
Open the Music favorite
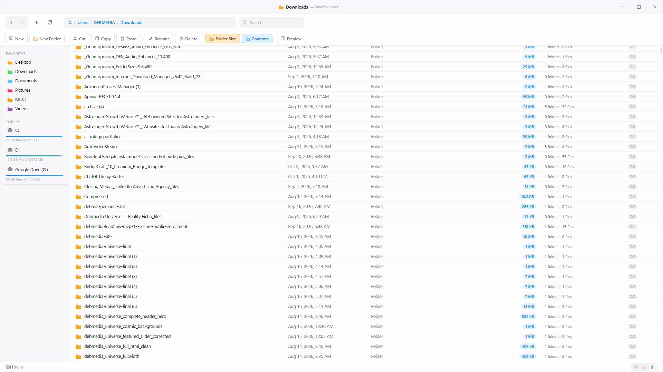coord(35,100)
